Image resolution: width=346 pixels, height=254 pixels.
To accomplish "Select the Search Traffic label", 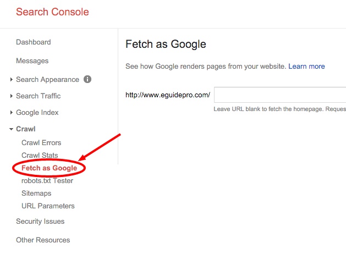I will 39,96.
